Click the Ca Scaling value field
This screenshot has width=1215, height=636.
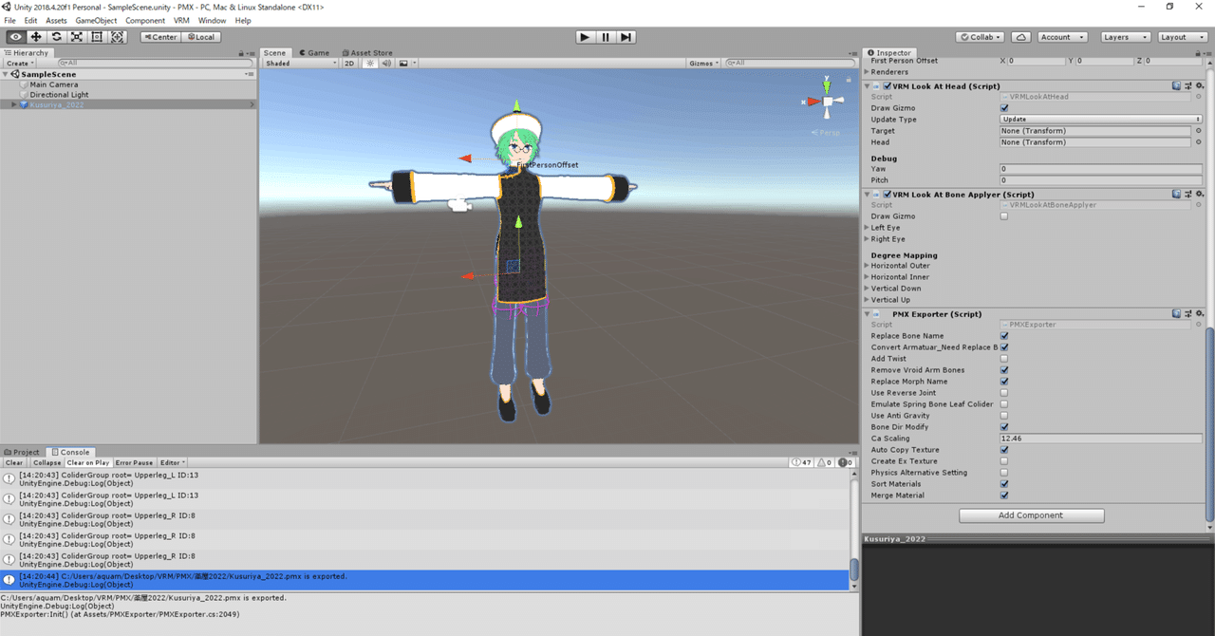click(x=1101, y=438)
